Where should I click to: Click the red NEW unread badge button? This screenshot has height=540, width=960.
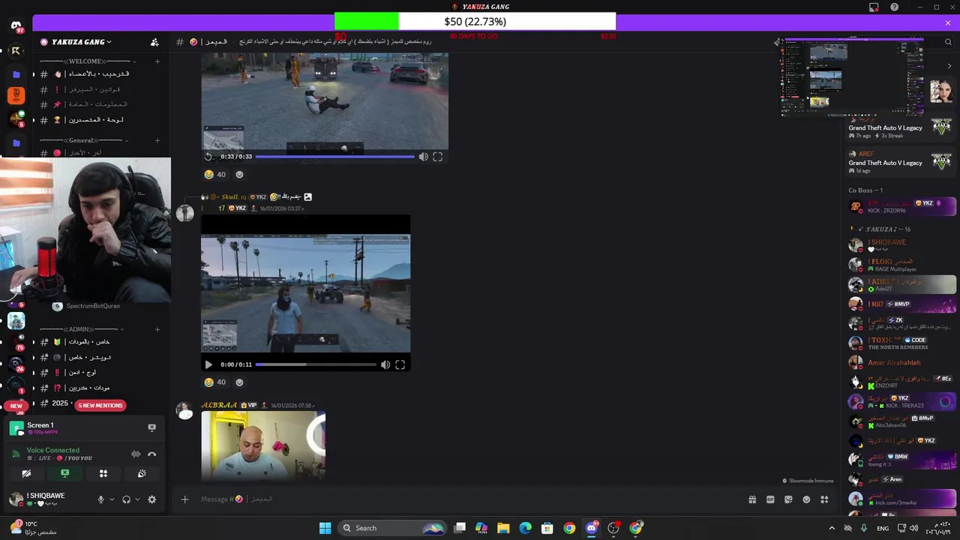(x=16, y=406)
